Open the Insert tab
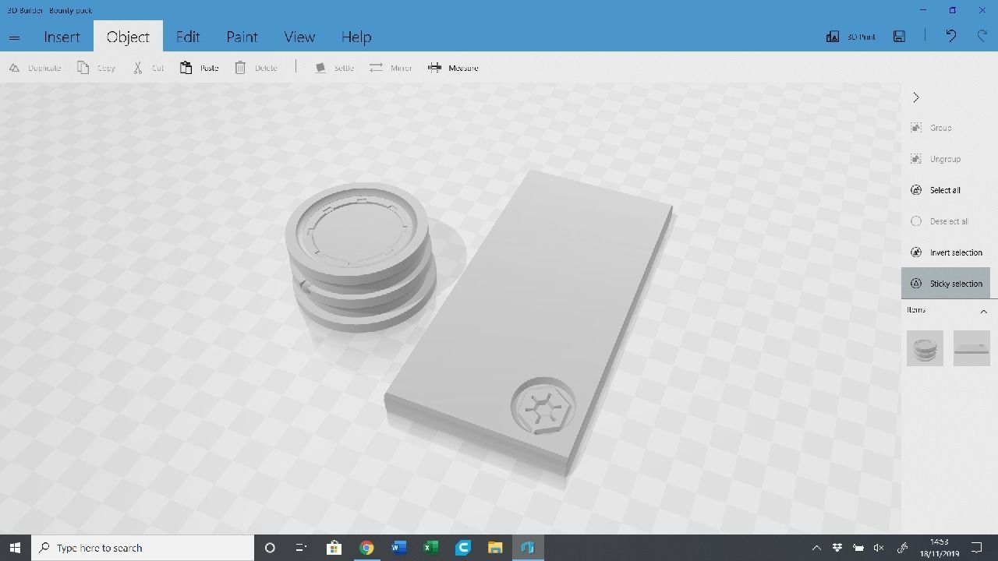This screenshot has width=998, height=561. 62,37
